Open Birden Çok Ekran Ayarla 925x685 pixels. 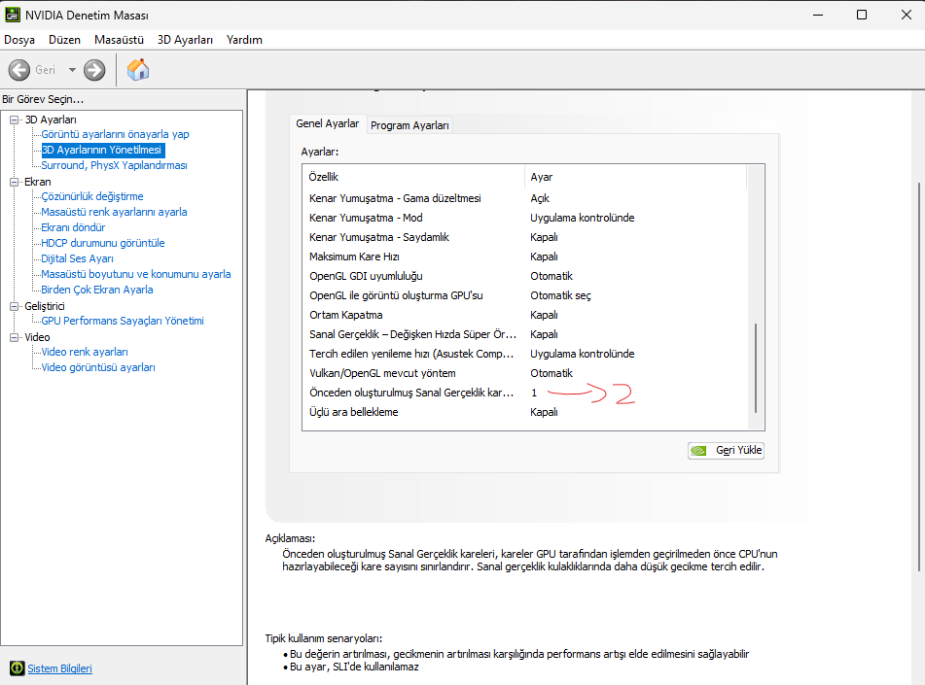96,291
